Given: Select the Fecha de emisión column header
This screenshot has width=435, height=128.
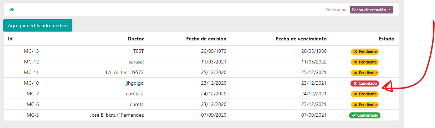Looking at the screenshot, I should (x=206, y=39).
